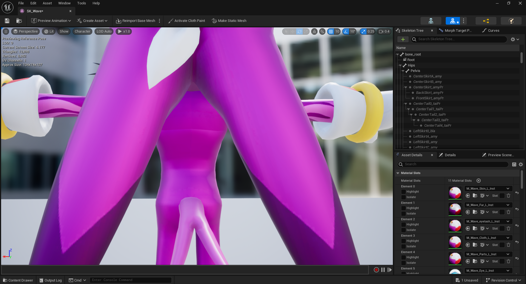Enable Isolate for Element 0
The height and width of the screenshot is (284, 526).
click(404, 197)
